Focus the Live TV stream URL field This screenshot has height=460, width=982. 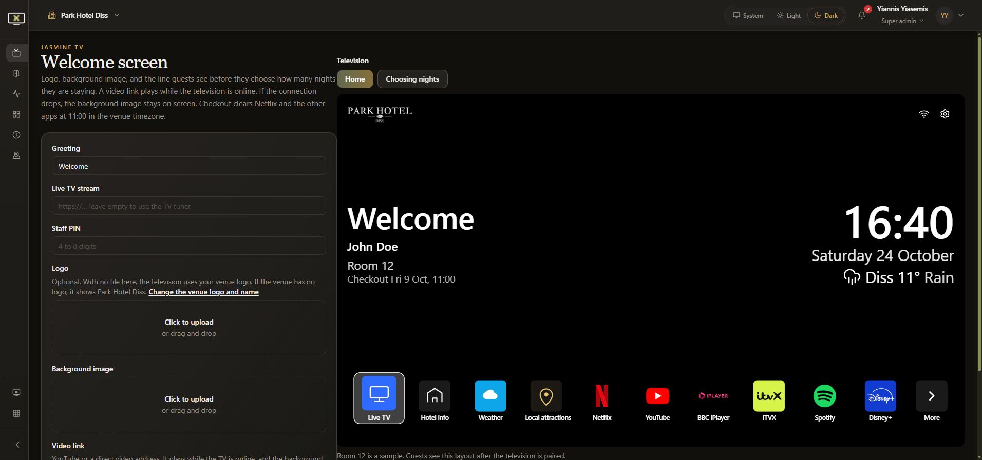pos(189,206)
